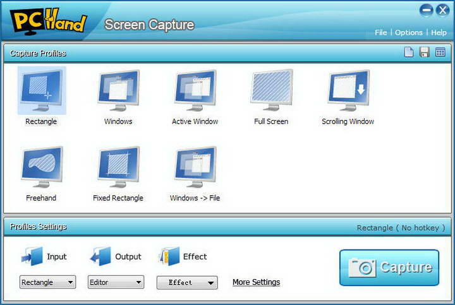The height and width of the screenshot is (305, 455).
Task: Switch view with the grid icon
Action: 440,52
